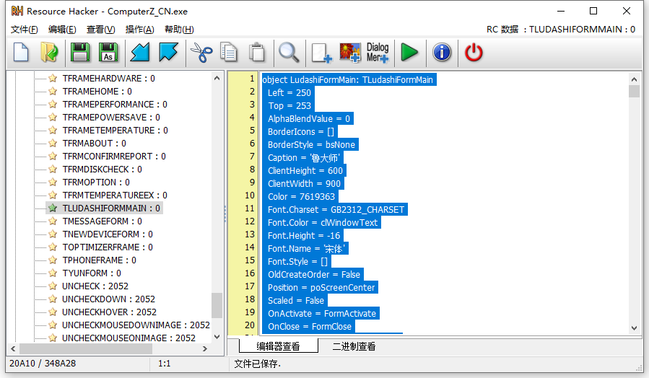The width and height of the screenshot is (649, 378).
Task: Open info with the blue i icon
Action: [442, 53]
